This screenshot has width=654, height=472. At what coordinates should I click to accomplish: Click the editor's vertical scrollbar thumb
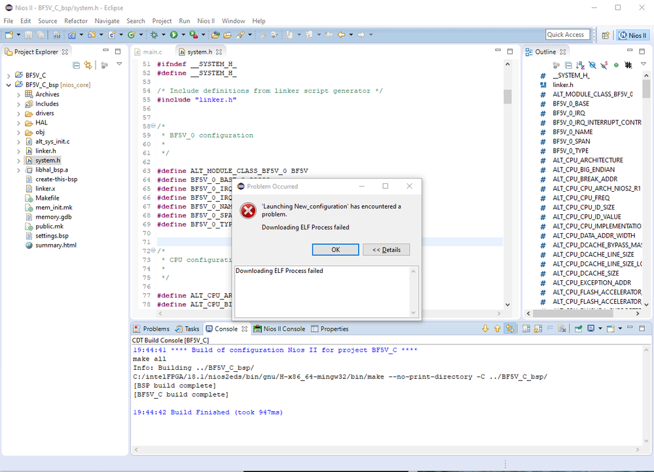(507, 97)
